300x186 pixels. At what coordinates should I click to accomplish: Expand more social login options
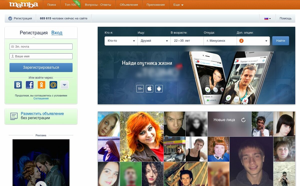coord(64,85)
